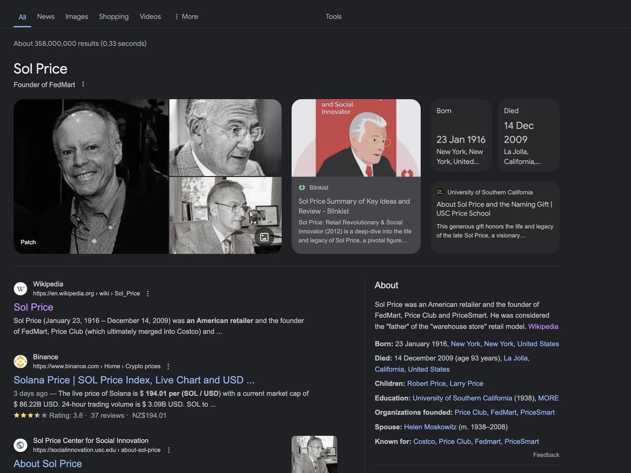This screenshot has width=631, height=473.
Task: Click the Died 14 Dec 2009 card
Action: click(528, 136)
